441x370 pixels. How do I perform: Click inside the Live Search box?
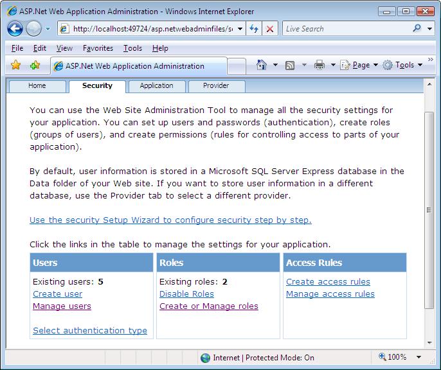[346, 29]
